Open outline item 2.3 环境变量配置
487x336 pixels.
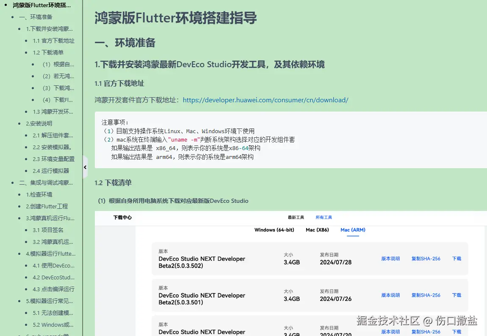(x=54, y=159)
